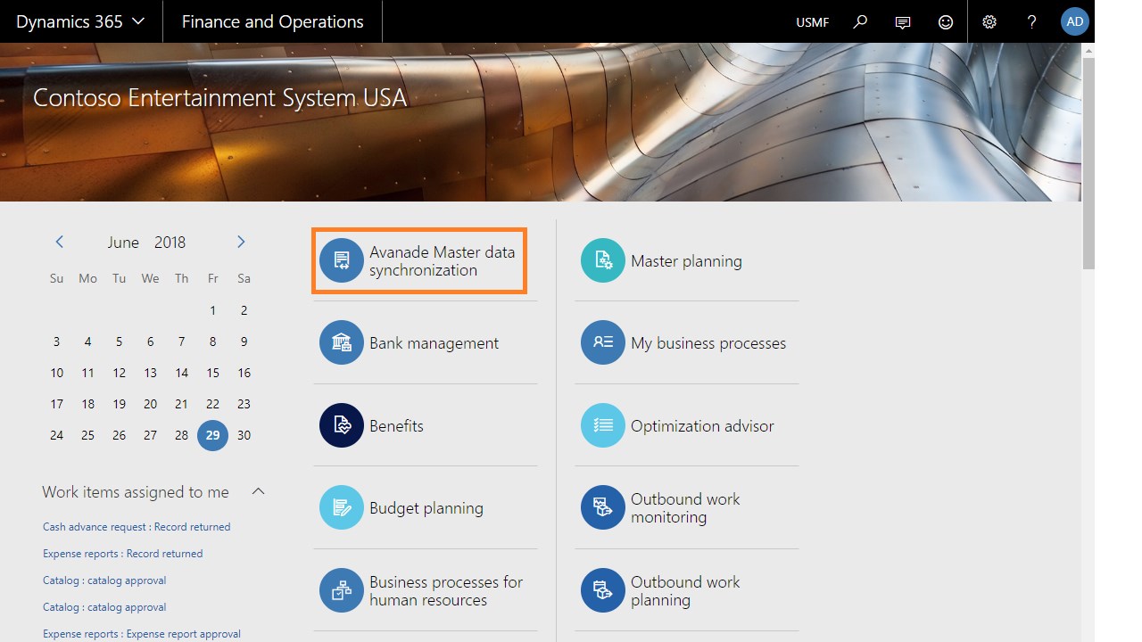Click the June month label in calendar
Image resolution: width=1142 pixels, height=642 pixels.
(x=123, y=243)
